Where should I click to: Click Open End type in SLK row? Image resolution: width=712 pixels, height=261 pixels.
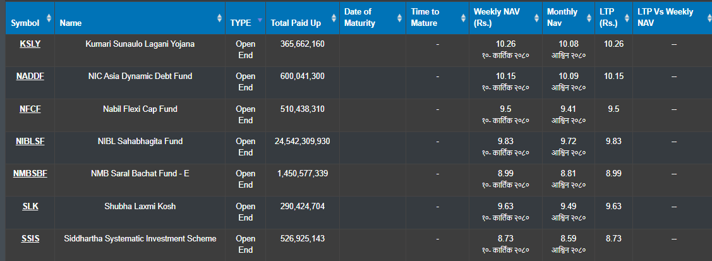(x=245, y=212)
